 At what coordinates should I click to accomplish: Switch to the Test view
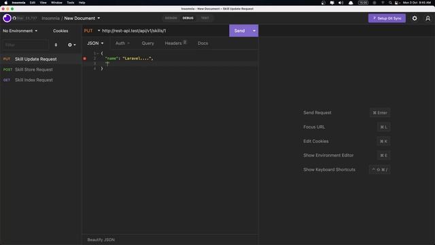click(205, 18)
